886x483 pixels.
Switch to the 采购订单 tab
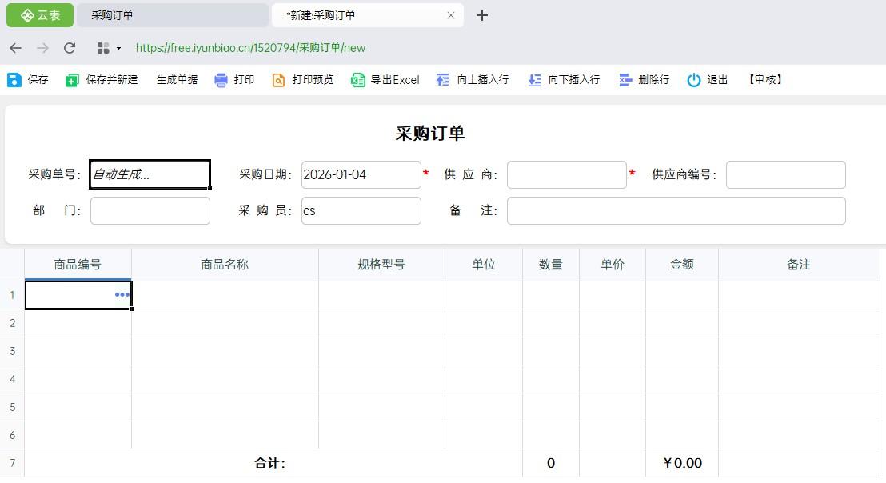tap(173, 15)
